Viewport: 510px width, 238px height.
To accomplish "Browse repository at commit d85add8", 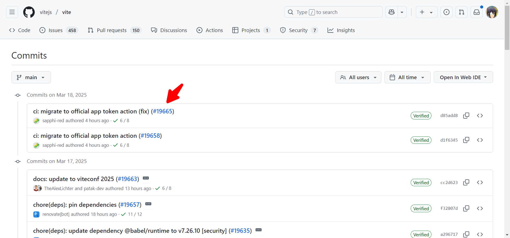I will (x=480, y=116).
